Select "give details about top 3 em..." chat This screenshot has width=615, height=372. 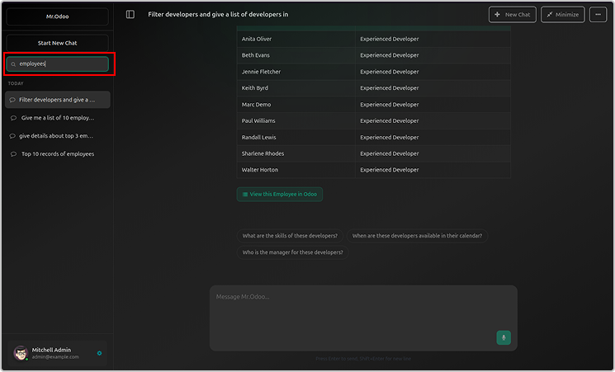pos(57,136)
